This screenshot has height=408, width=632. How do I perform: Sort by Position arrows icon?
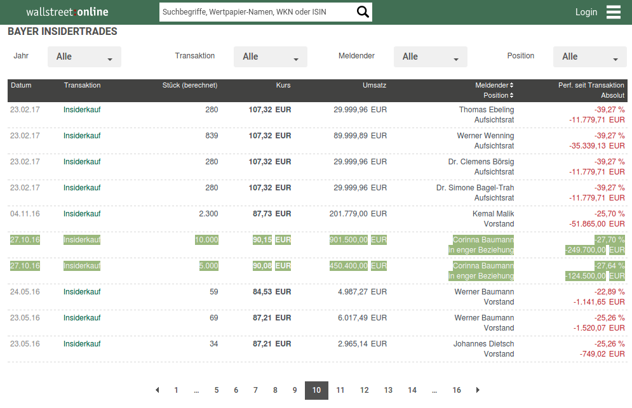pos(511,95)
